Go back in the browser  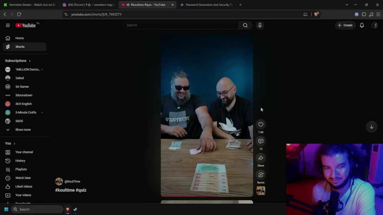(5, 14)
